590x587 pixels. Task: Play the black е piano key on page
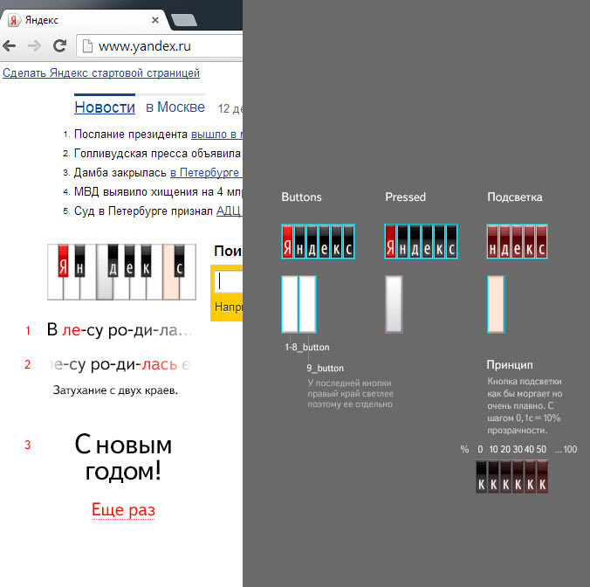point(129,260)
